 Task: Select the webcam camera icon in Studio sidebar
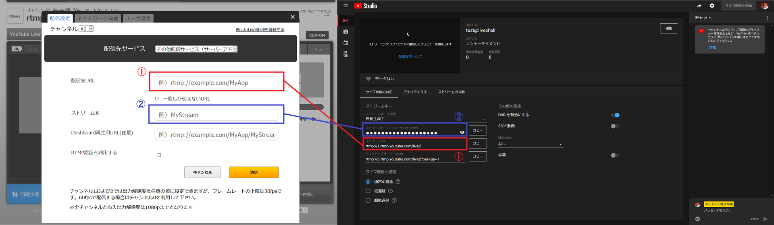[345, 31]
